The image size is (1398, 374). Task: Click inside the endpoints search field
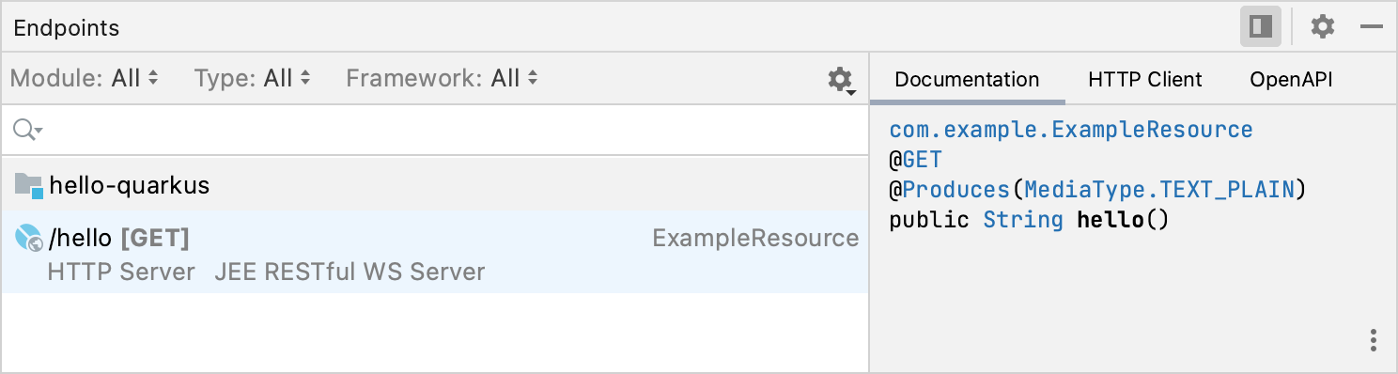click(434, 130)
